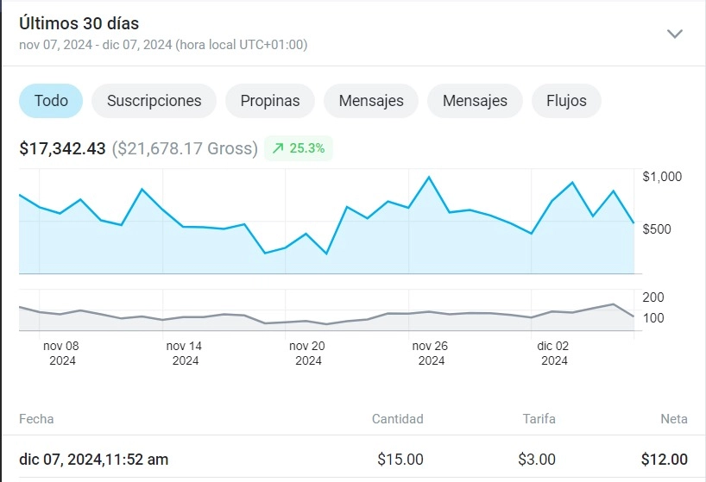Switch to the Suscripciones tab
The width and height of the screenshot is (706, 482).
click(x=154, y=101)
